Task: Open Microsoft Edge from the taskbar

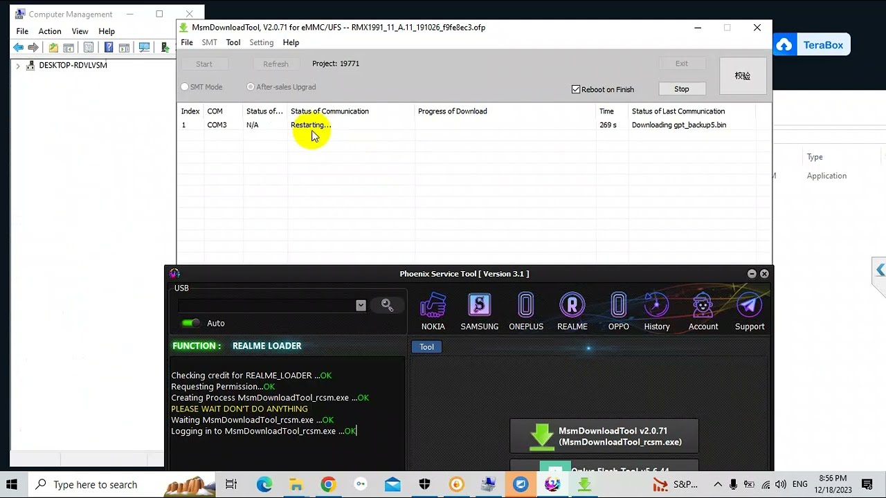Action: point(264,484)
